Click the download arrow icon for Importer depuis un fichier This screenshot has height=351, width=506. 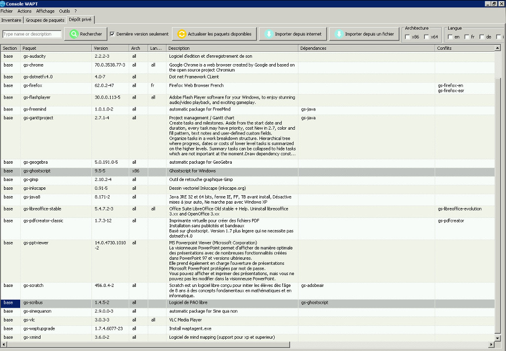tap(339, 34)
